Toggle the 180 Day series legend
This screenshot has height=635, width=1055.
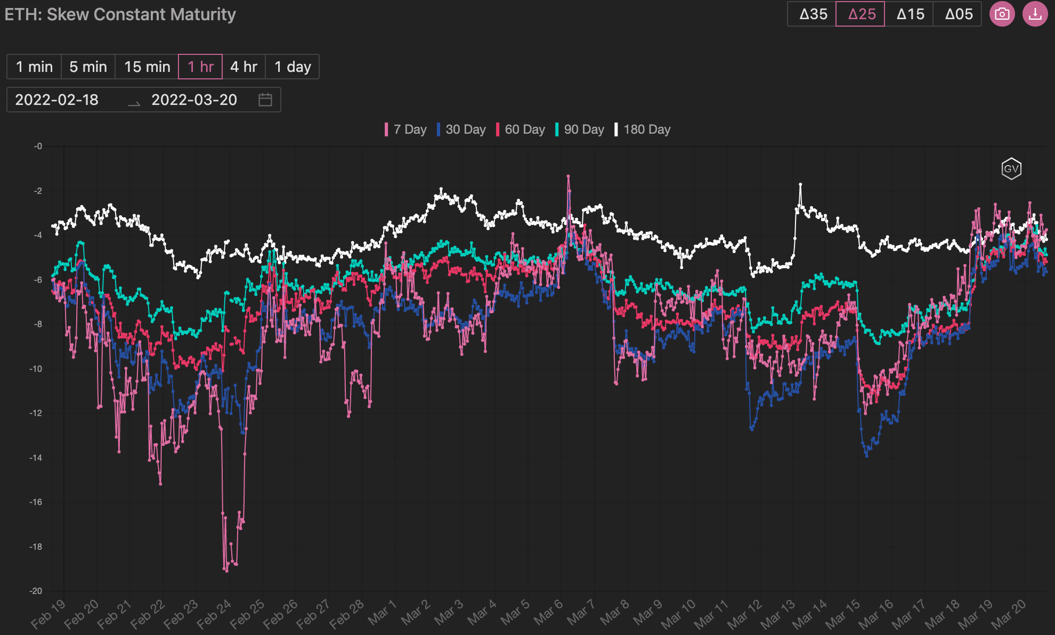pyautogui.click(x=643, y=129)
